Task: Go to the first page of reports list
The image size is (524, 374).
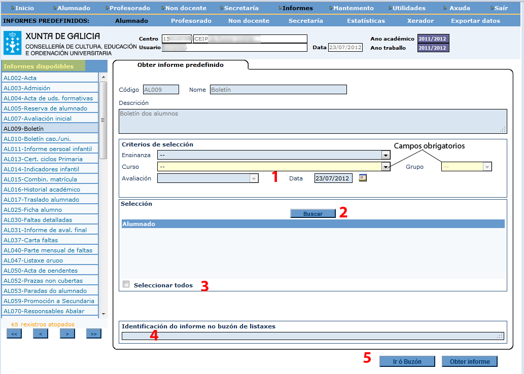Action: (14, 334)
